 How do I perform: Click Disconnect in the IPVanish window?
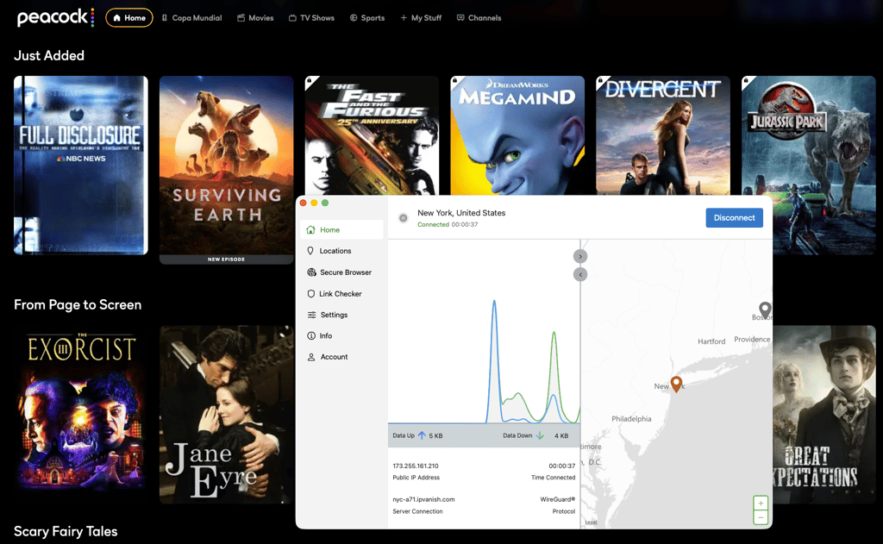pos(735,218)
